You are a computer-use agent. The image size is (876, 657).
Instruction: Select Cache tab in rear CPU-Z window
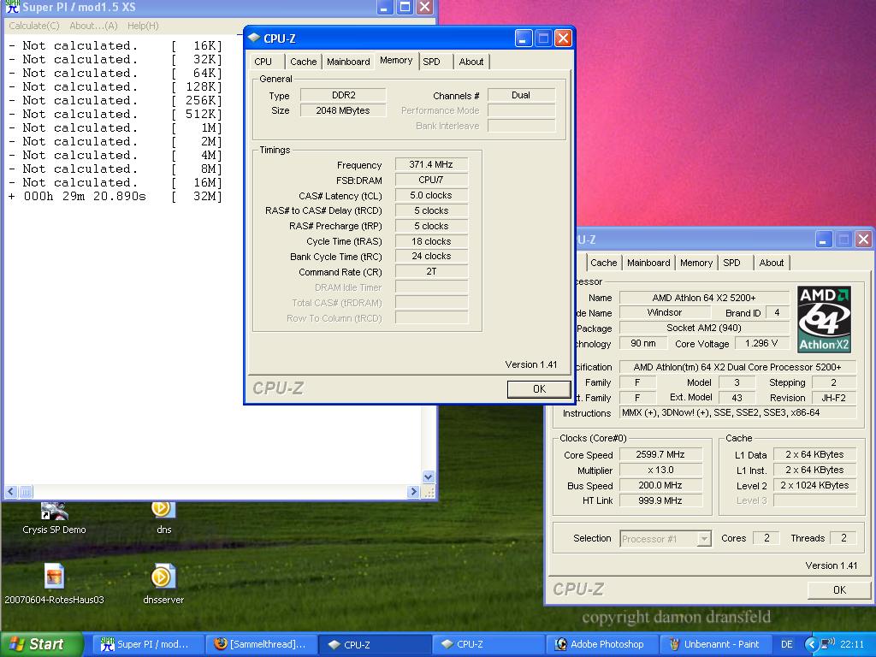(x=604, y=263)
